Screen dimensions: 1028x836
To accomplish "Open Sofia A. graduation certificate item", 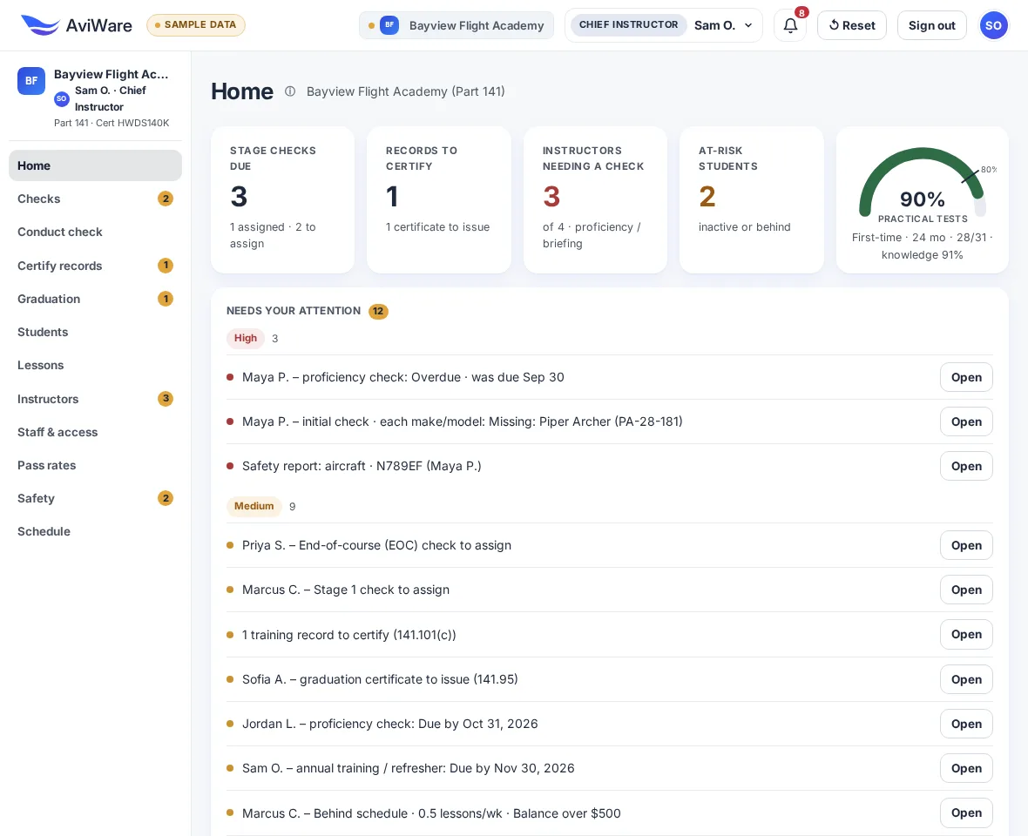I will 966,679.
